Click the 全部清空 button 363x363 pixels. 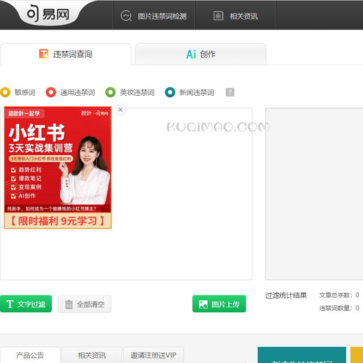[85, 304]
